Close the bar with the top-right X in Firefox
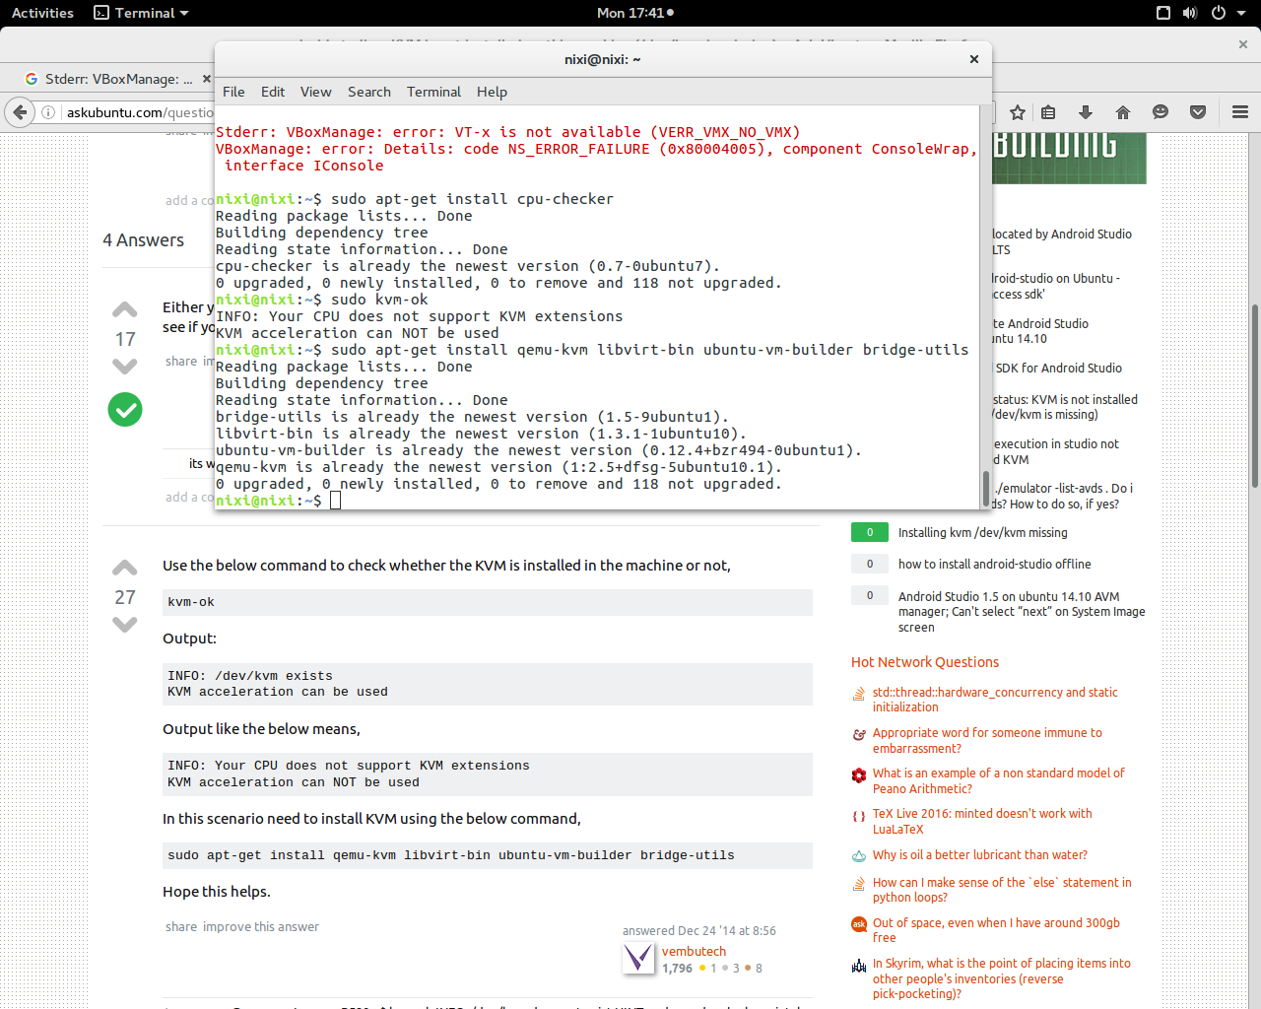1261x1009 pixels. tap(1243, 44)
